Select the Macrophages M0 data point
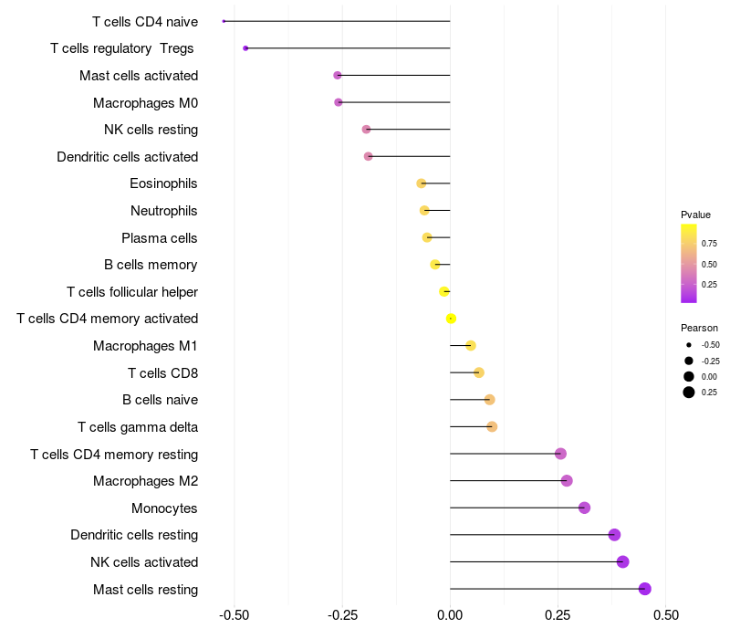 click(339, 102)
